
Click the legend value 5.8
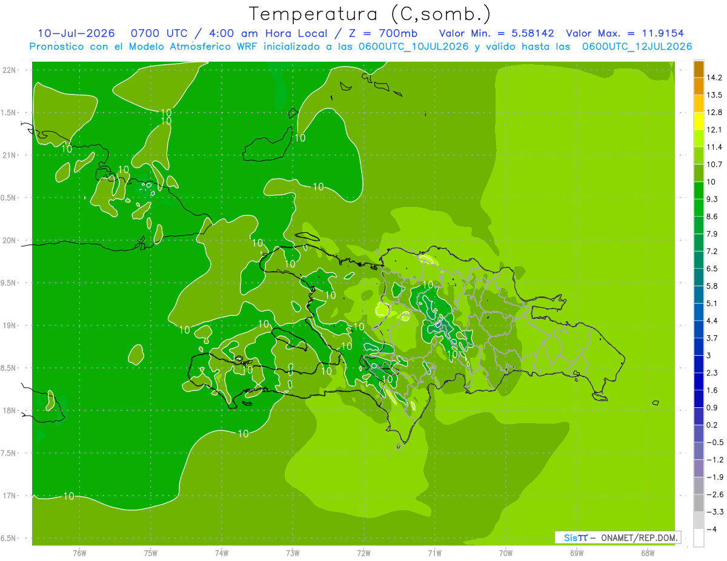[x=712, y=286]
